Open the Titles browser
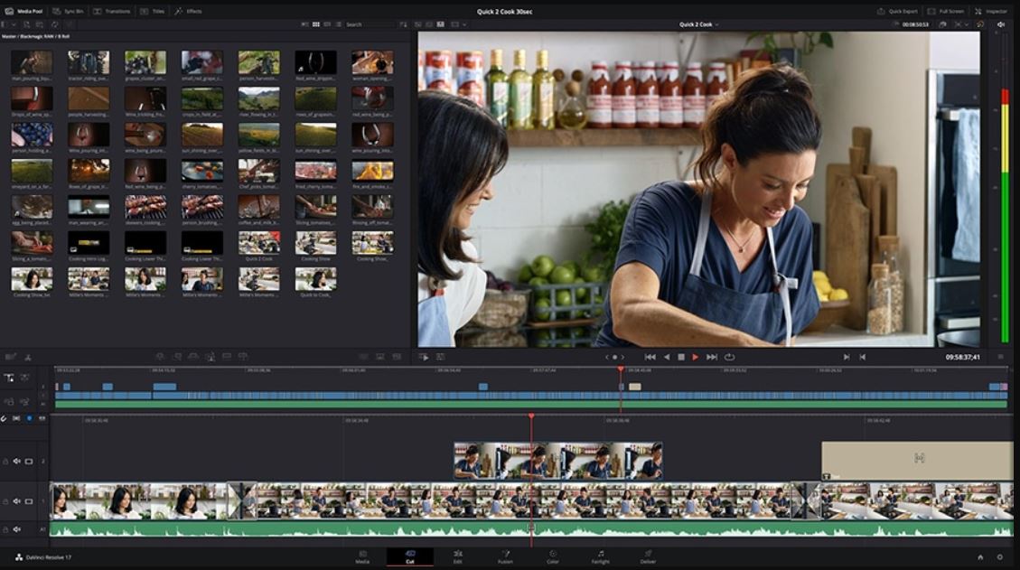Image resolution: width=1020 pixels, height=570 pixels. tap(154, 11)
